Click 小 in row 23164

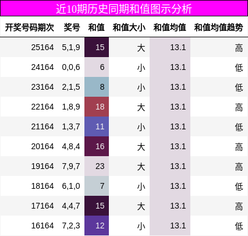coord(141,87)
